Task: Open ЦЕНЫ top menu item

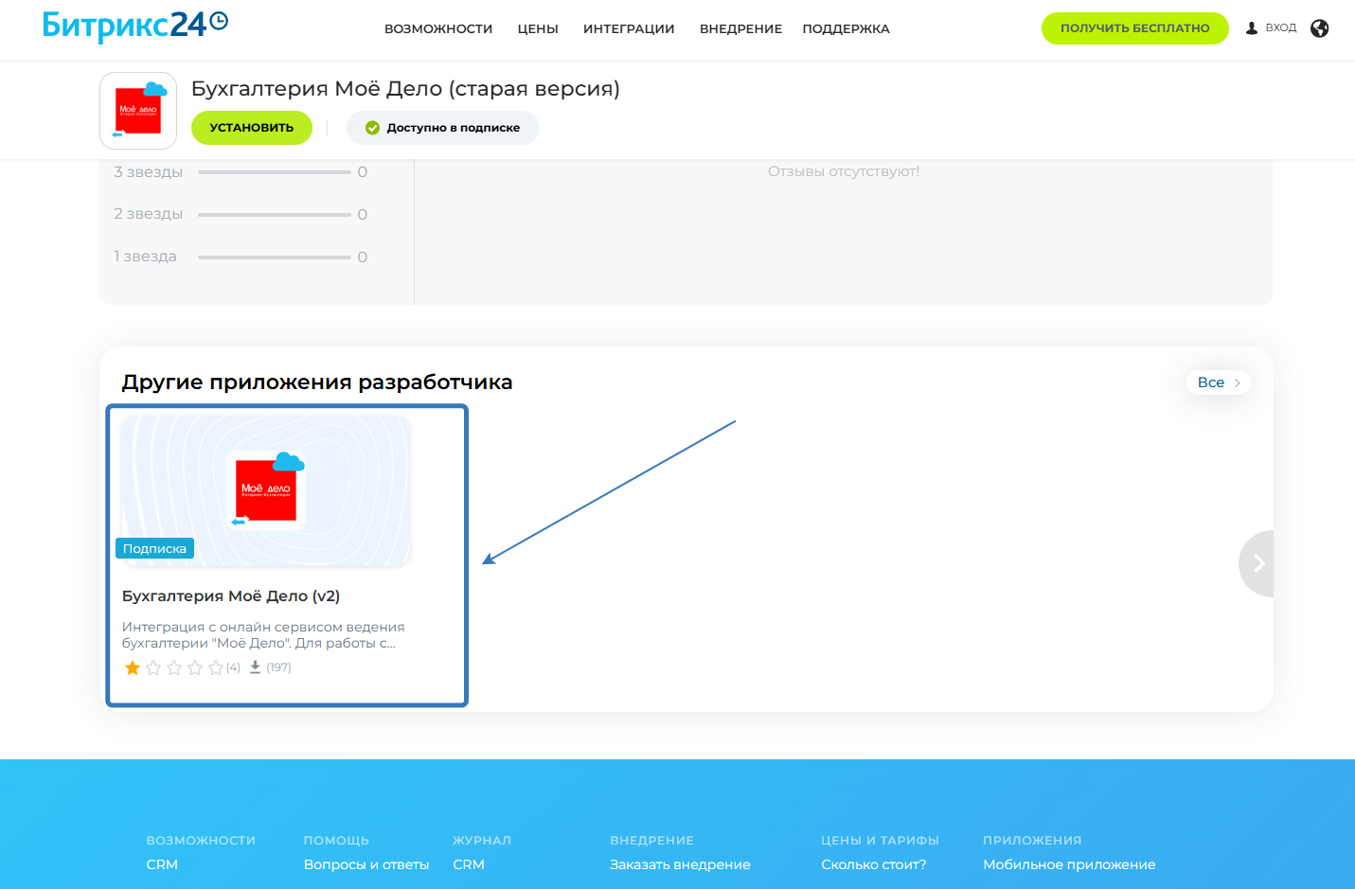Action: [538, 29]
